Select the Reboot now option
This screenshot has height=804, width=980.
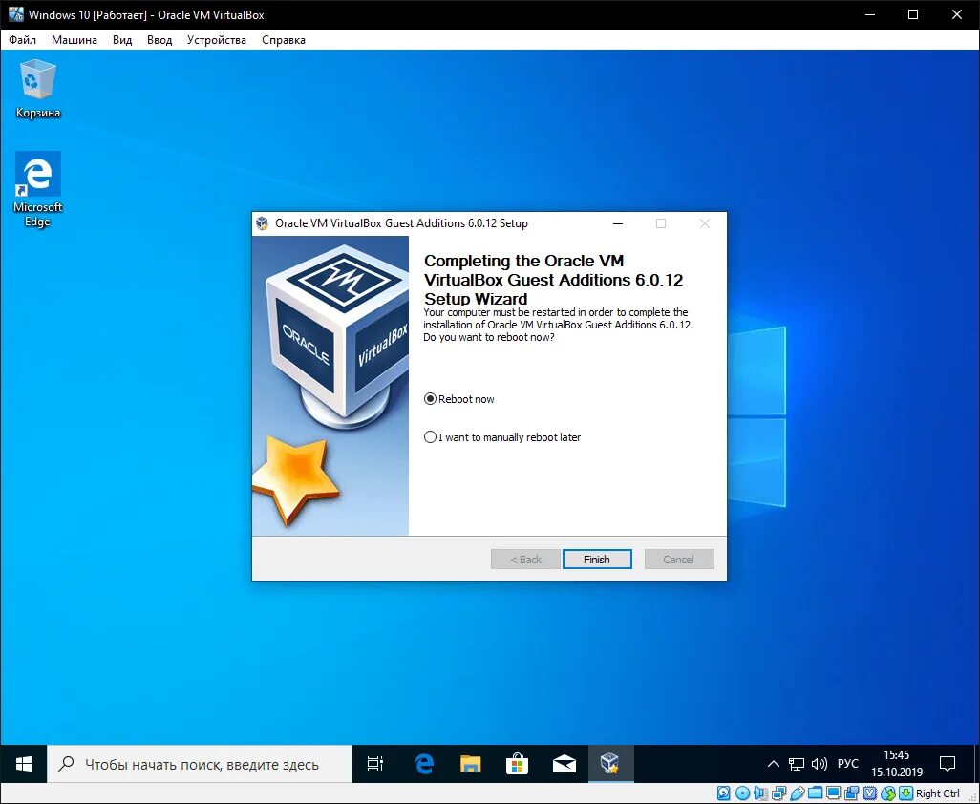click(459, 399)
